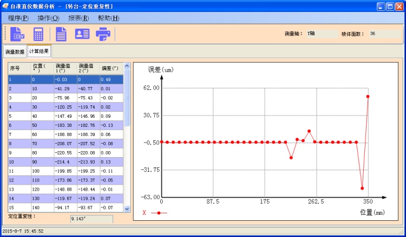Select the 计算结果 tab

point(39,52)
